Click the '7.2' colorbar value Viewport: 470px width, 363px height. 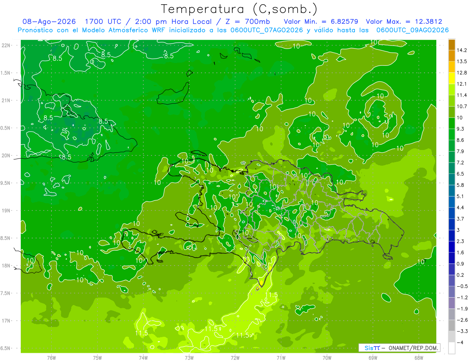(x=461, y=163)
